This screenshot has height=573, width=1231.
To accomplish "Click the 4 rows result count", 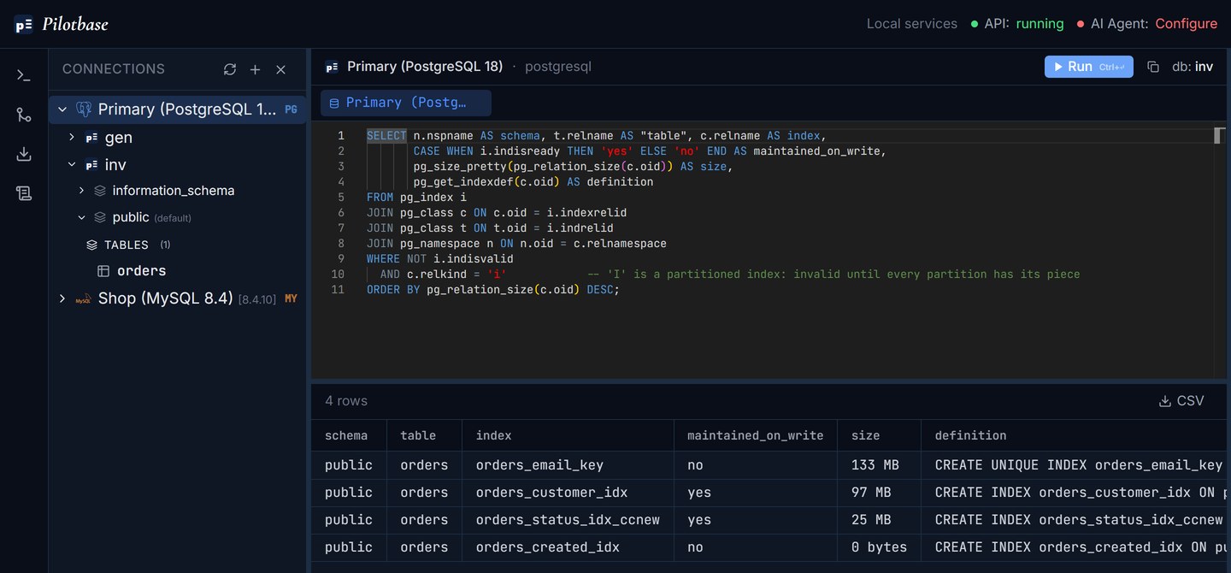I will [x=346, y=401].
